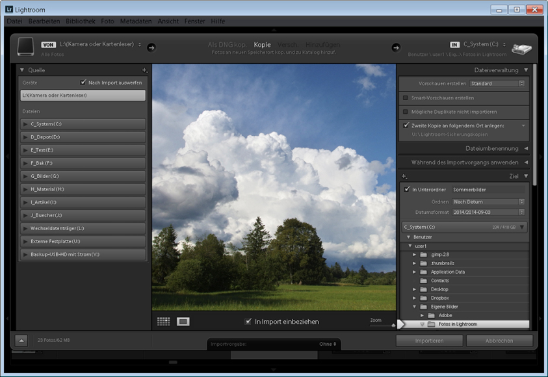Open Vorschauen erstellen Standard dropdown
Image resolution: width=548 pixels, height=377 pixels.
pos(497,84)
